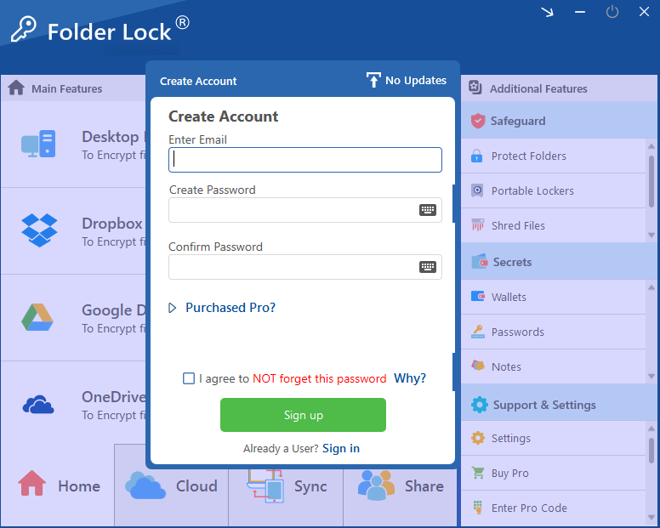
Task: Click the green Sign up button
Action: tap(303, 415)
